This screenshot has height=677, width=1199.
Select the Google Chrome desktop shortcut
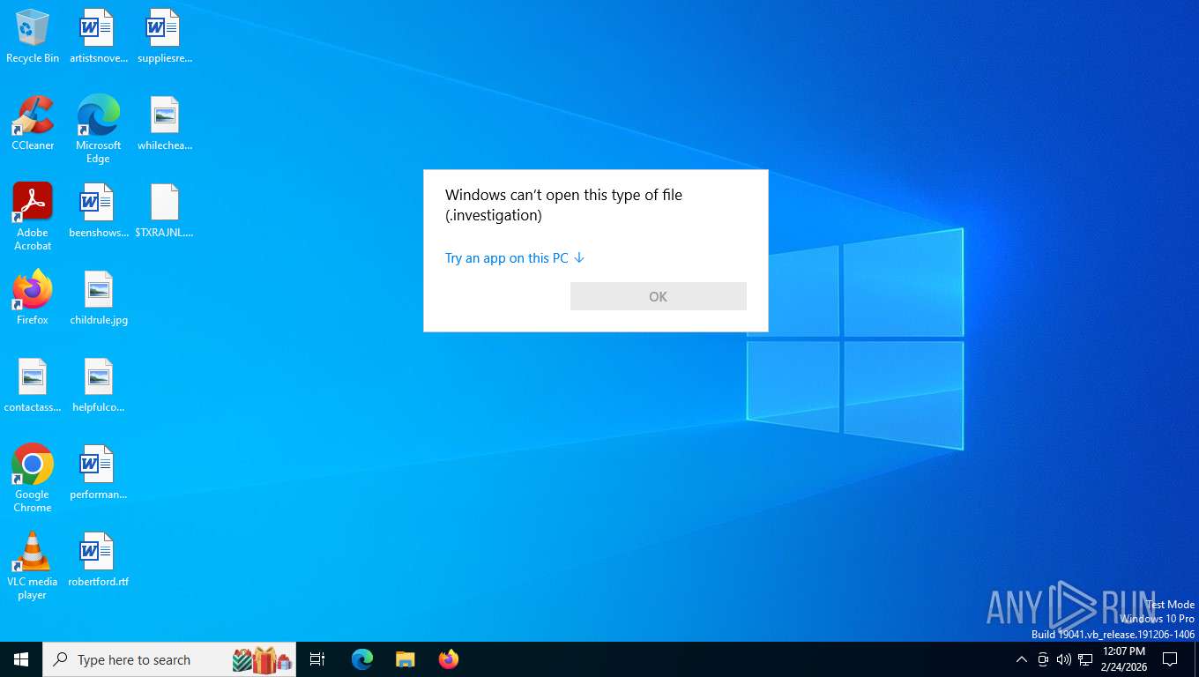point(33,479)
